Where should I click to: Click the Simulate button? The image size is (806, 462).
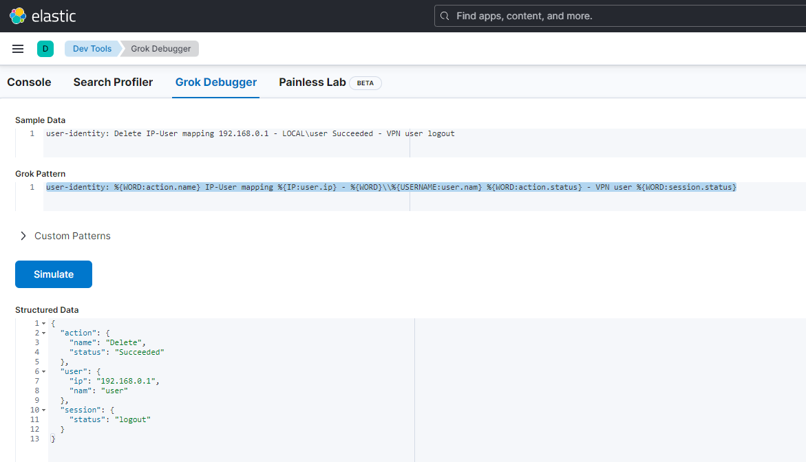(54, 274)
